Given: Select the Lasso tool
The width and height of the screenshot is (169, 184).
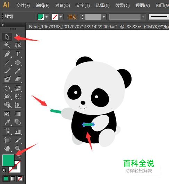Looking at the screenshot, I should 18,45.
